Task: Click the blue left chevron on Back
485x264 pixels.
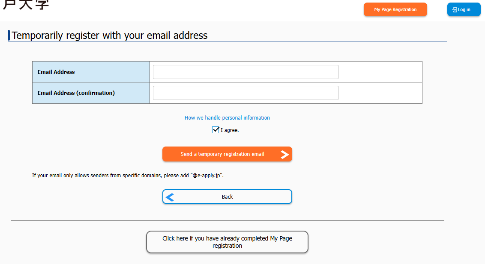Action: [170, 197]
